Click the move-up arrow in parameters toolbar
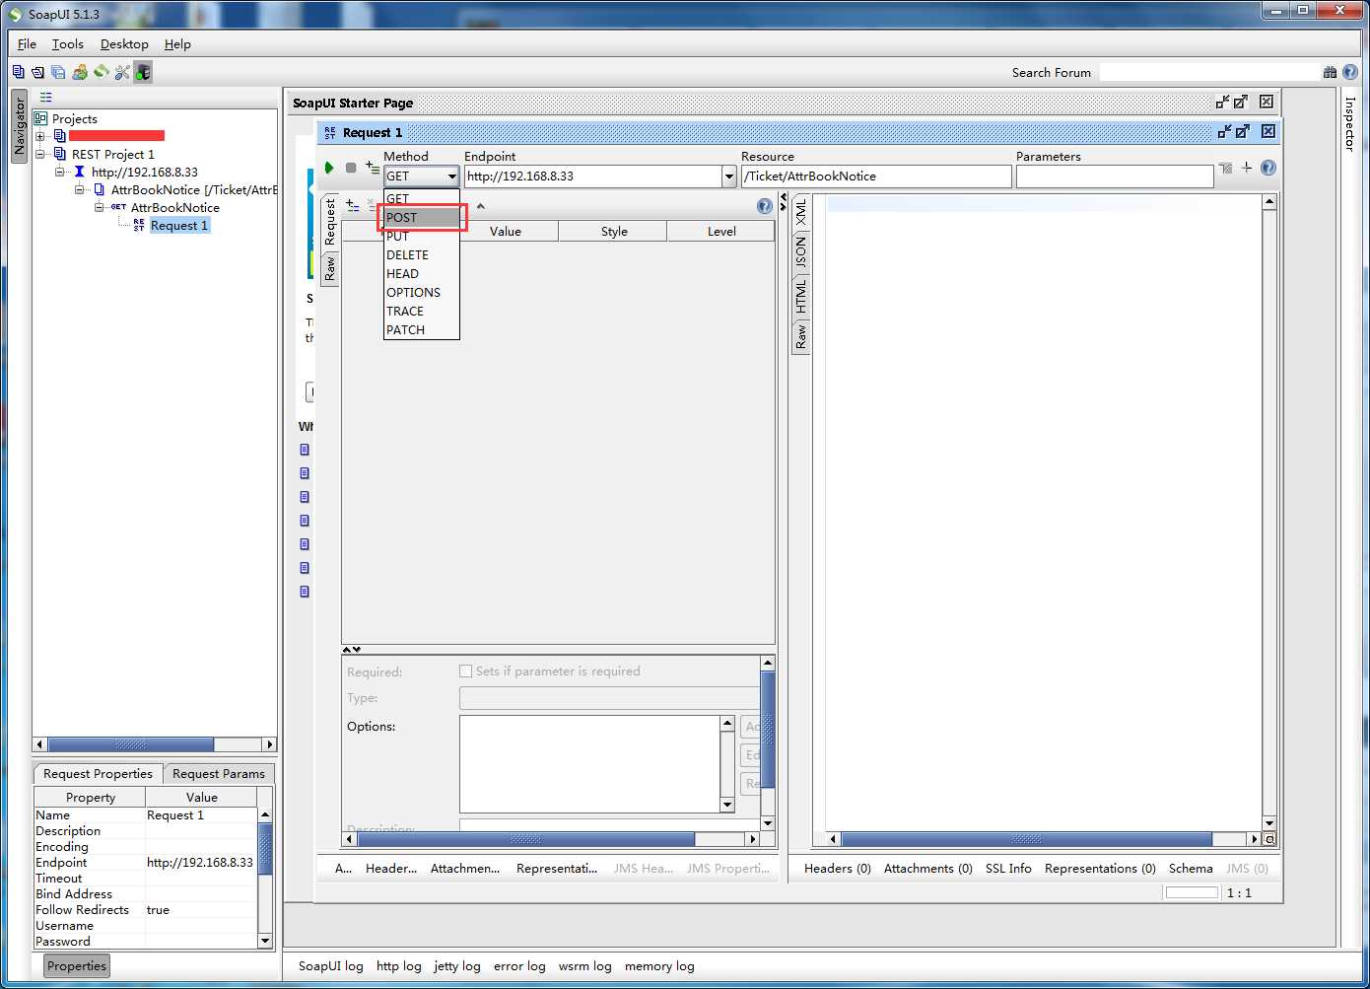1370x989 pixels. 481,206
